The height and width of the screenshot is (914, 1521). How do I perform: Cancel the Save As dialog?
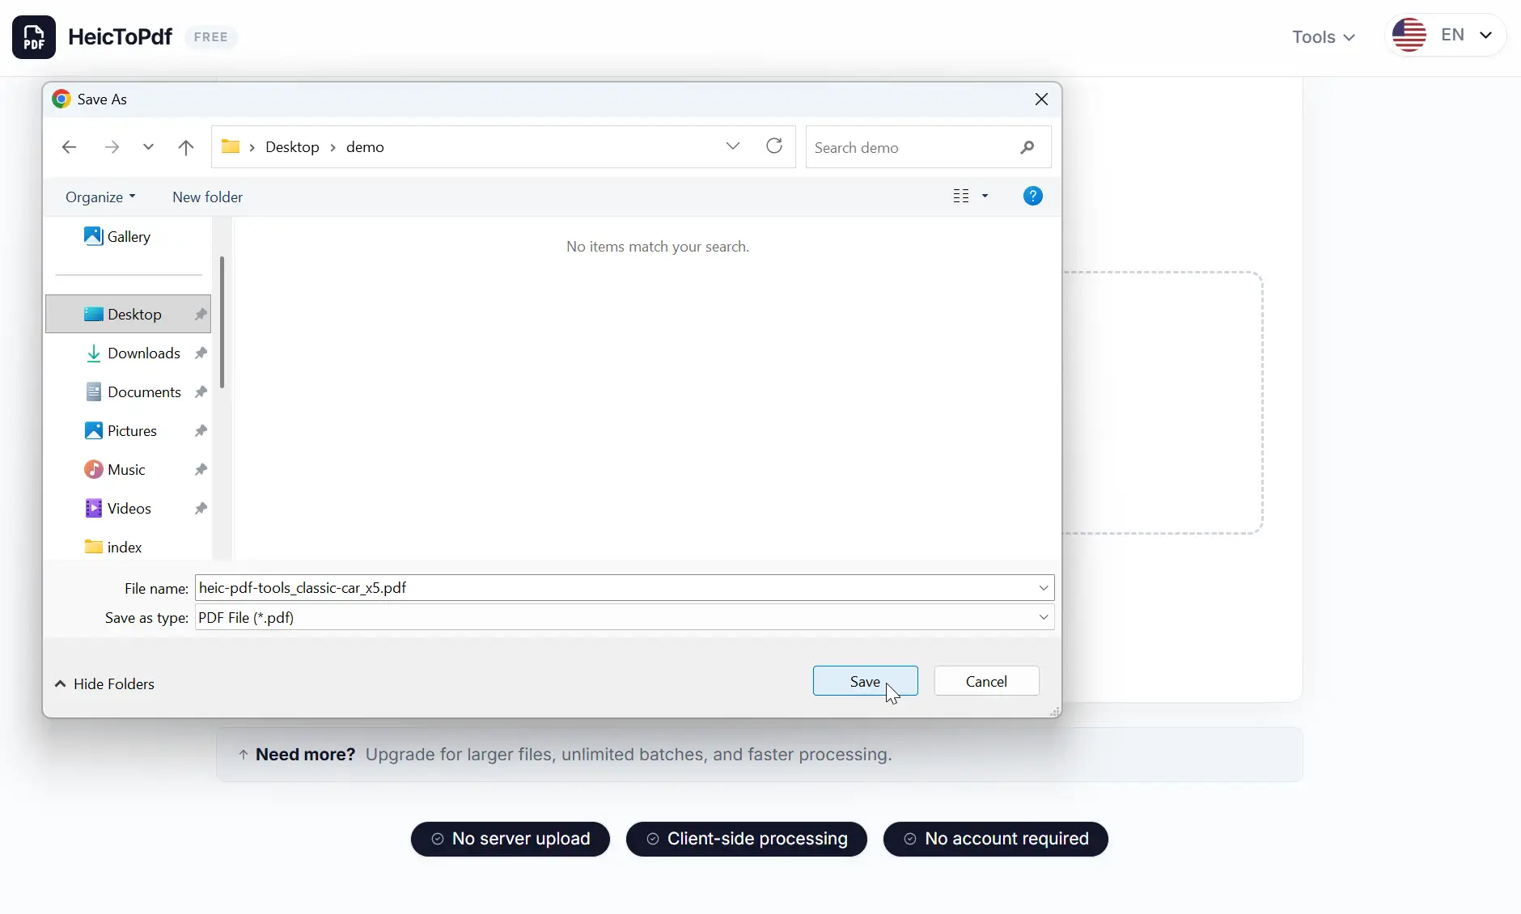[986, 681]
